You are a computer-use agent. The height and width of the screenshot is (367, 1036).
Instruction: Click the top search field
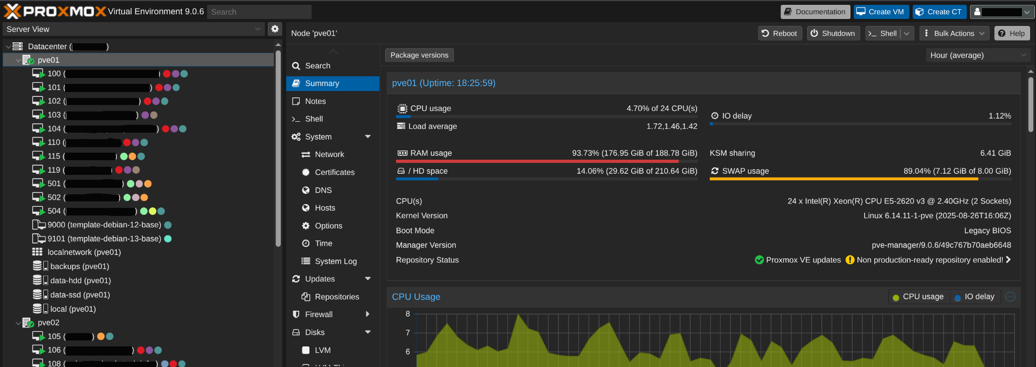click(260, 11)
